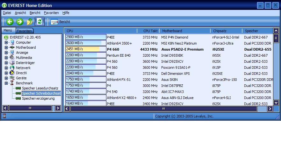Click the down arrow of the results vertical scrollbar
Image resolution: width=281 pixels, height=163 pixels.
point(276,103)
